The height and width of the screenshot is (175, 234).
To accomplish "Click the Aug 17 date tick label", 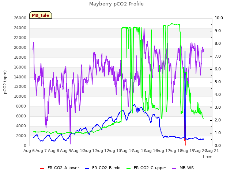I will click(x=163, y=151).
